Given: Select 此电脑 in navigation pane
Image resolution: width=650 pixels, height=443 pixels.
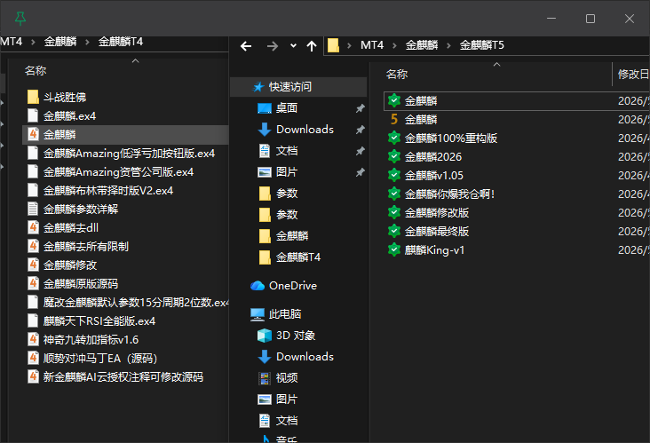Looking at the screenshot, I should tap(285, 314).
